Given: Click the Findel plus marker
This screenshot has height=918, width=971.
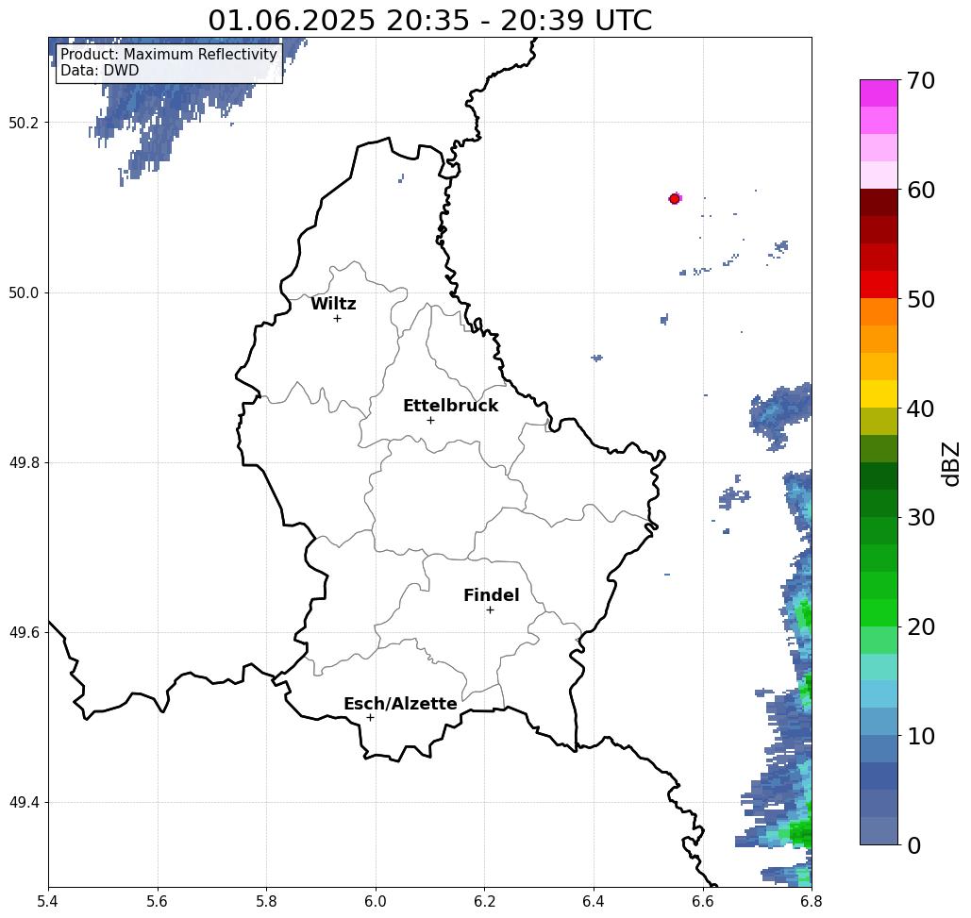Looking at the screenshot, I should pyautogui.click(x=490, y=610).
